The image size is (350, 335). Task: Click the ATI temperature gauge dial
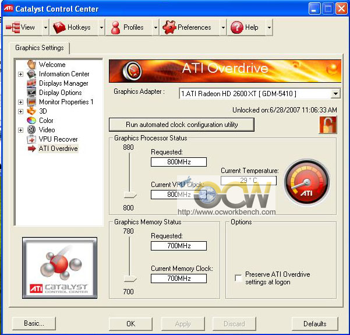pyautogui.click(x=307, y=182)
